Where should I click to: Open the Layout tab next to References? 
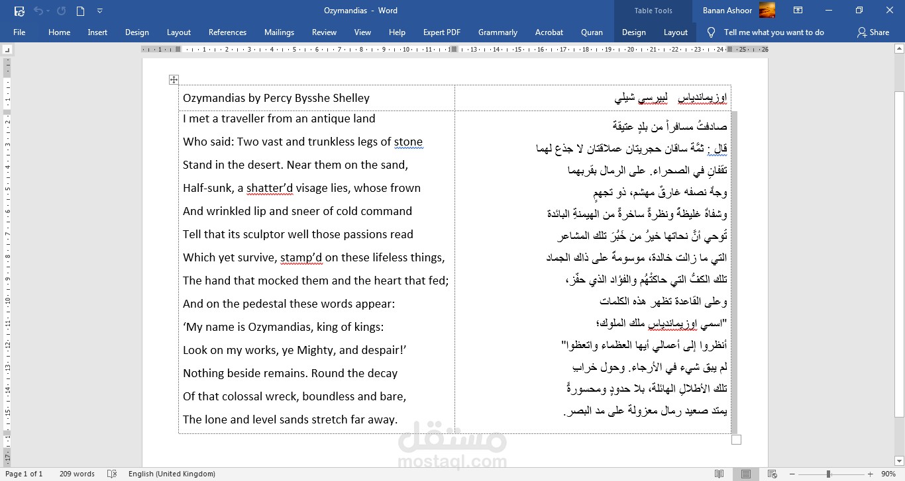pyautogui.click(x=179, y=32)
